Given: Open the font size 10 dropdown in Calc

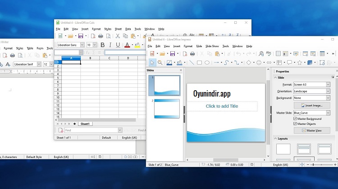Looking at the screenshot, I should 95,45.
